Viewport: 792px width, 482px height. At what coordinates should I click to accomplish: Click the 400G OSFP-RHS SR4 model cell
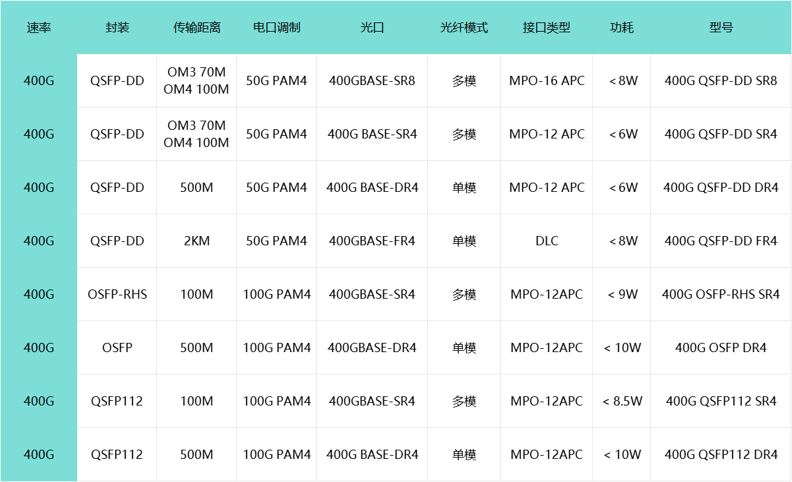point(721,295)
